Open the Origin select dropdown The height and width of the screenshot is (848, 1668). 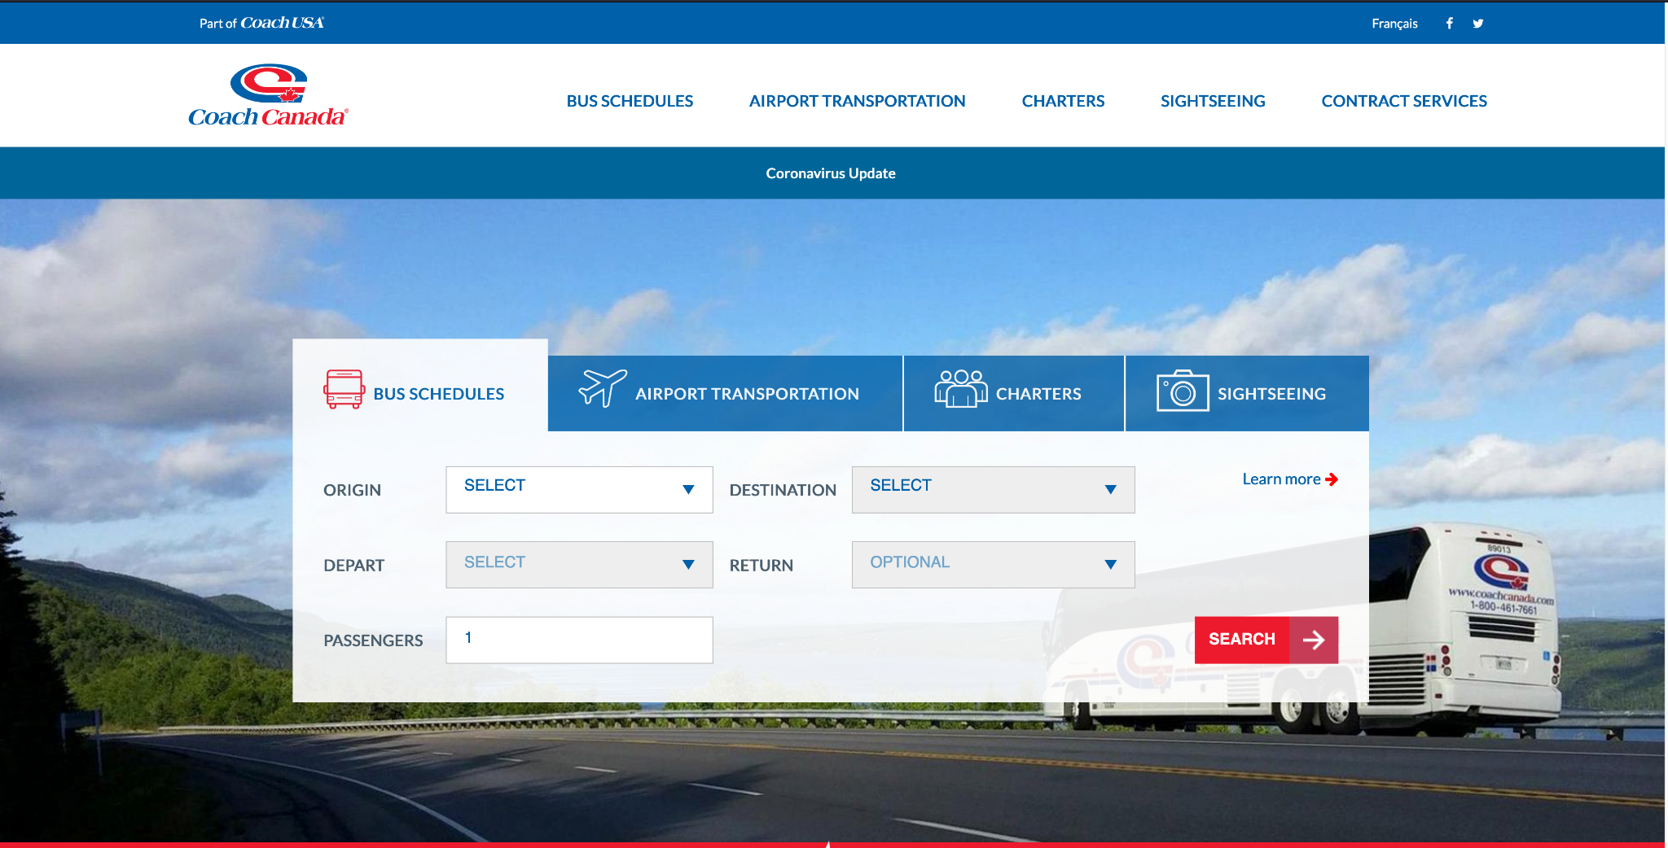578,489
